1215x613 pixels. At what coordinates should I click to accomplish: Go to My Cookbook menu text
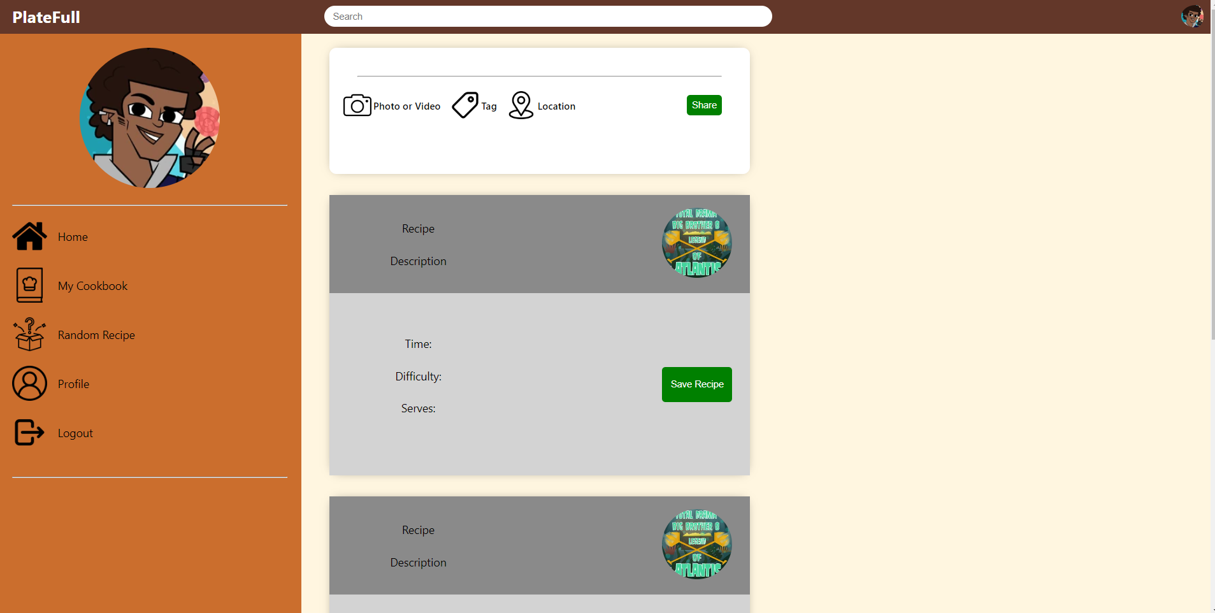[x=92, y=286]
